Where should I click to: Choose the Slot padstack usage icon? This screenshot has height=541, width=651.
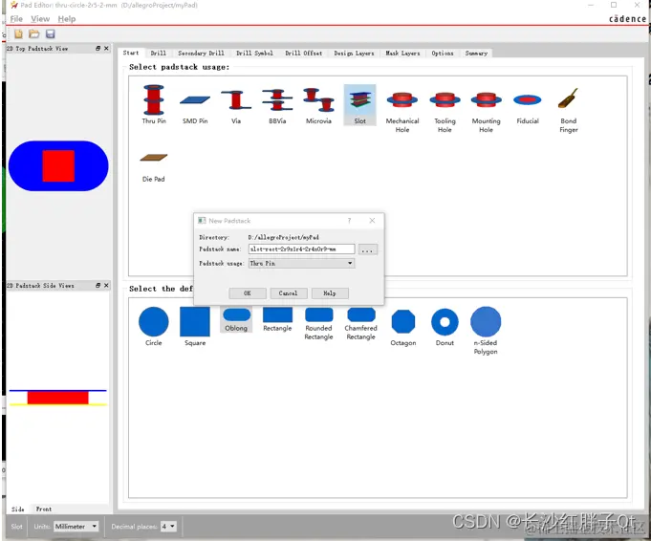pyautogui.click(x=360, y=104)
